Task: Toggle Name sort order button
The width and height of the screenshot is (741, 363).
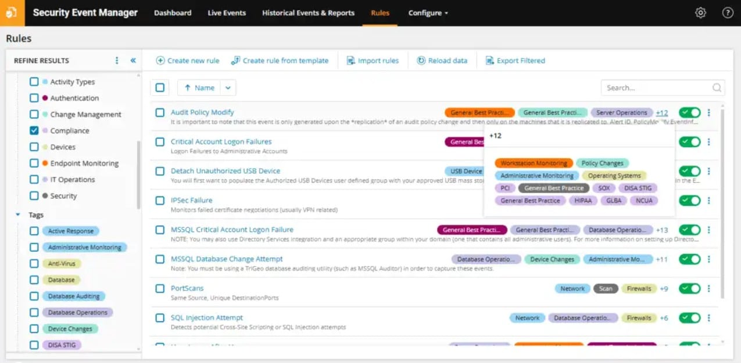Action: 199,88
